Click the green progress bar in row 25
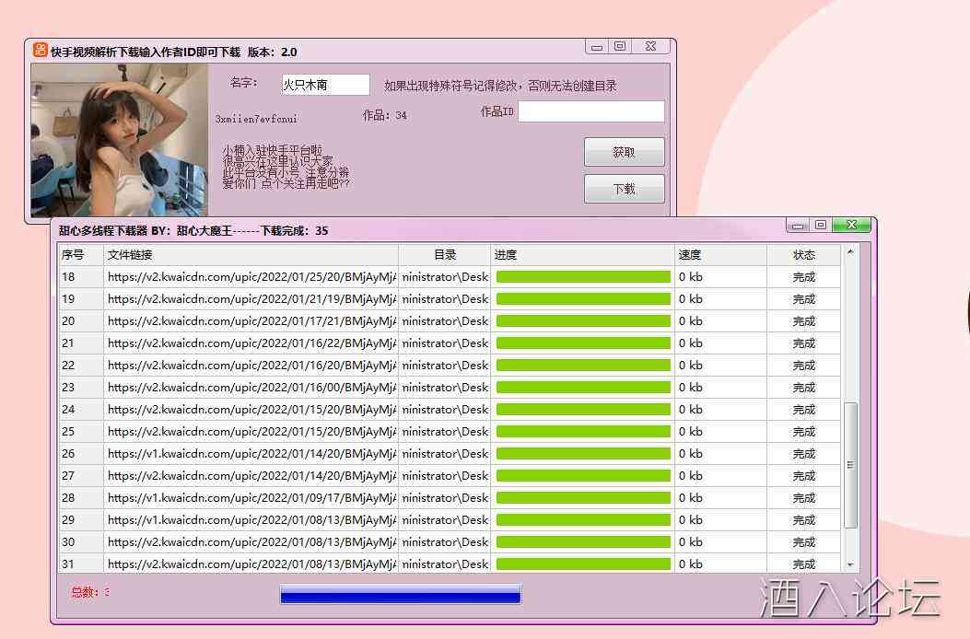Screen dimensions: 970x639 583,432
